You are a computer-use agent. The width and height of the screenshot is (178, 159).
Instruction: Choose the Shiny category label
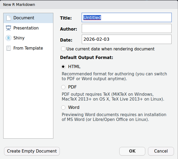tap(19, 38)
